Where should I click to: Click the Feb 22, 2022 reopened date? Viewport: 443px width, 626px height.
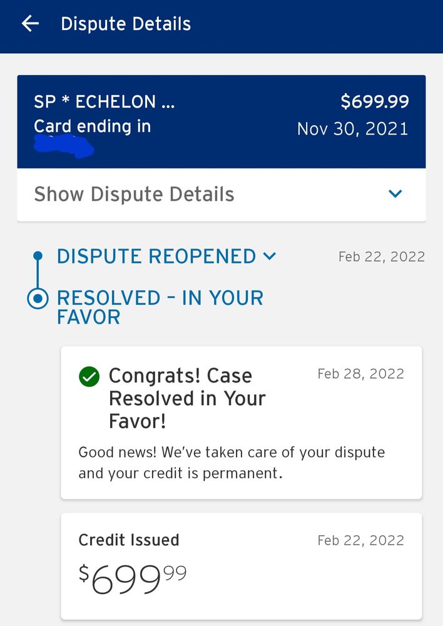(381, 257)
